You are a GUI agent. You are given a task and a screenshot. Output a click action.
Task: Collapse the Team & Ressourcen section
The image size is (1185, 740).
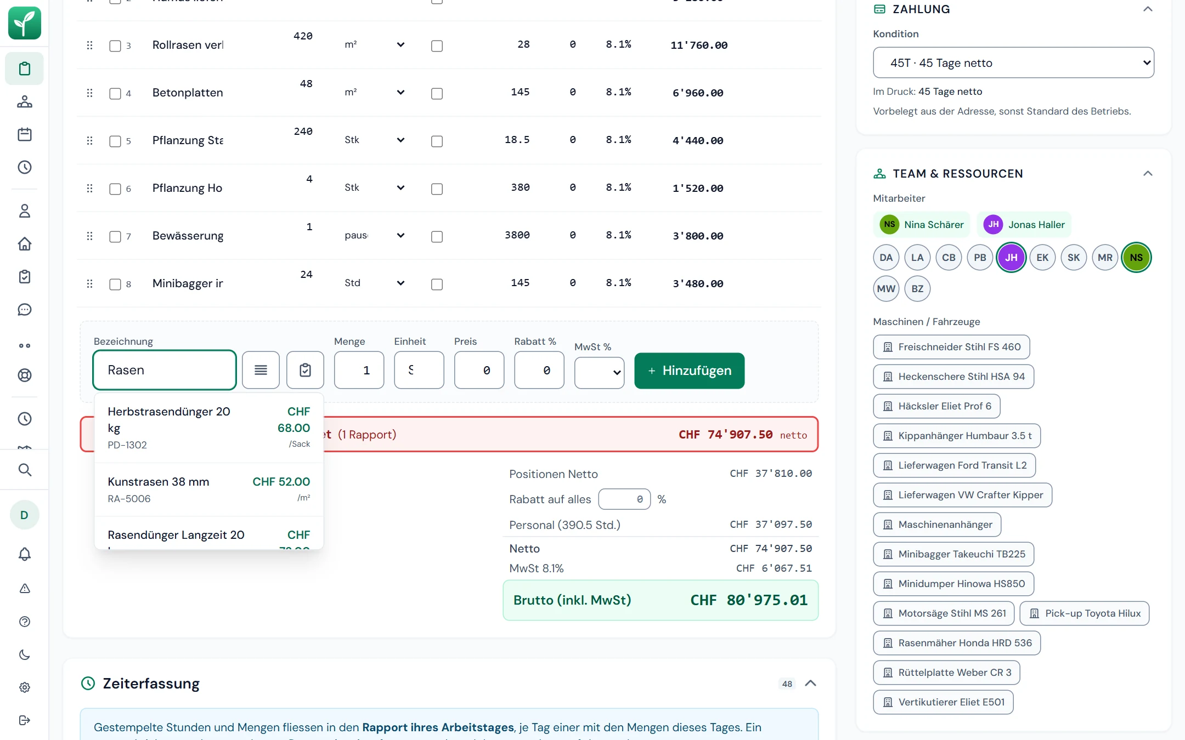1147,174
